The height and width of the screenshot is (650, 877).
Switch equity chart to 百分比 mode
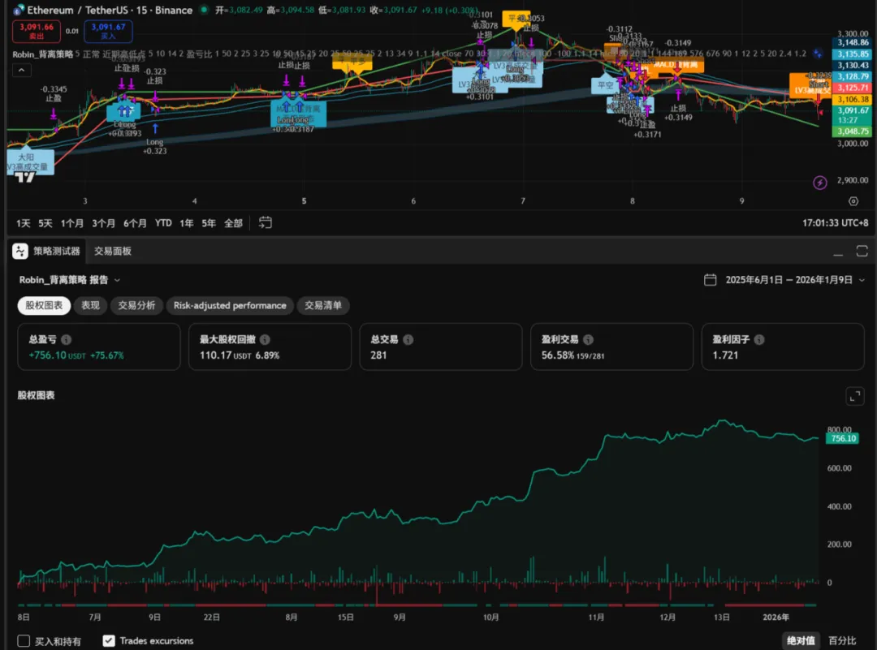[x=843, y=641]
